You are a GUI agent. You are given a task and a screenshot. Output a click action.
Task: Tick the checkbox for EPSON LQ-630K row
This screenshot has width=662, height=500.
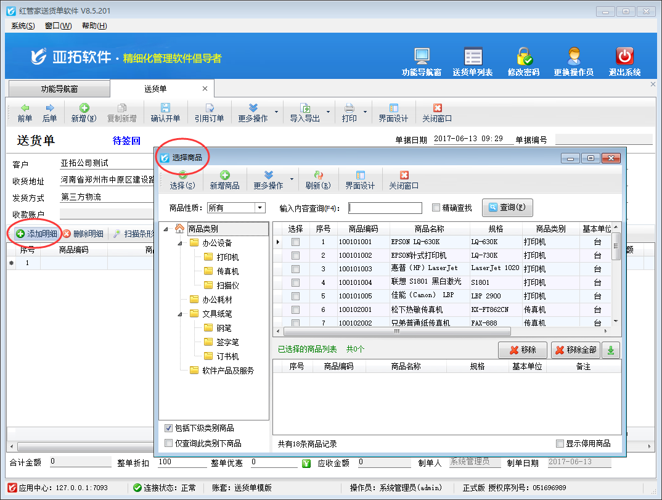[296, 242]
